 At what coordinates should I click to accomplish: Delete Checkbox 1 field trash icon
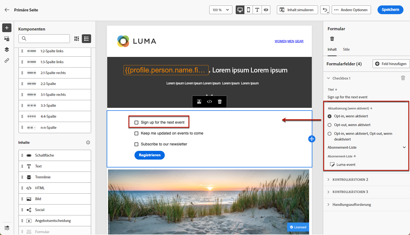point(403,78)
